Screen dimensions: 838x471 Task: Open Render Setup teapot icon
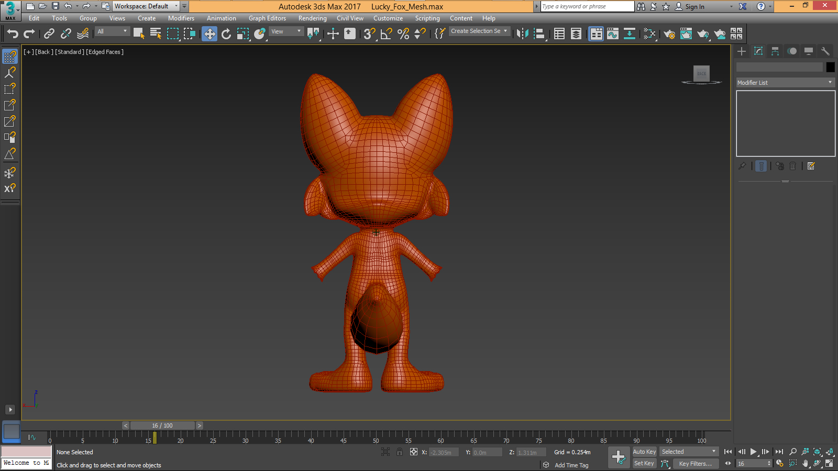[x=669, y=34]
